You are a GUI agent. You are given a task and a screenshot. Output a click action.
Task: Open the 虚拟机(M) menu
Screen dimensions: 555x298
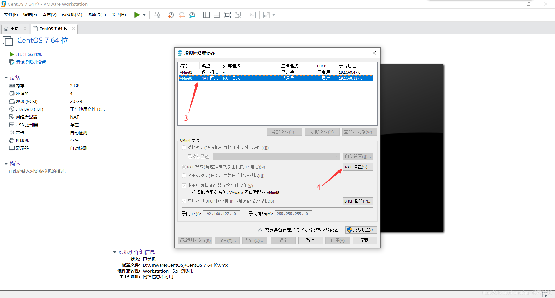click(72, 15)
